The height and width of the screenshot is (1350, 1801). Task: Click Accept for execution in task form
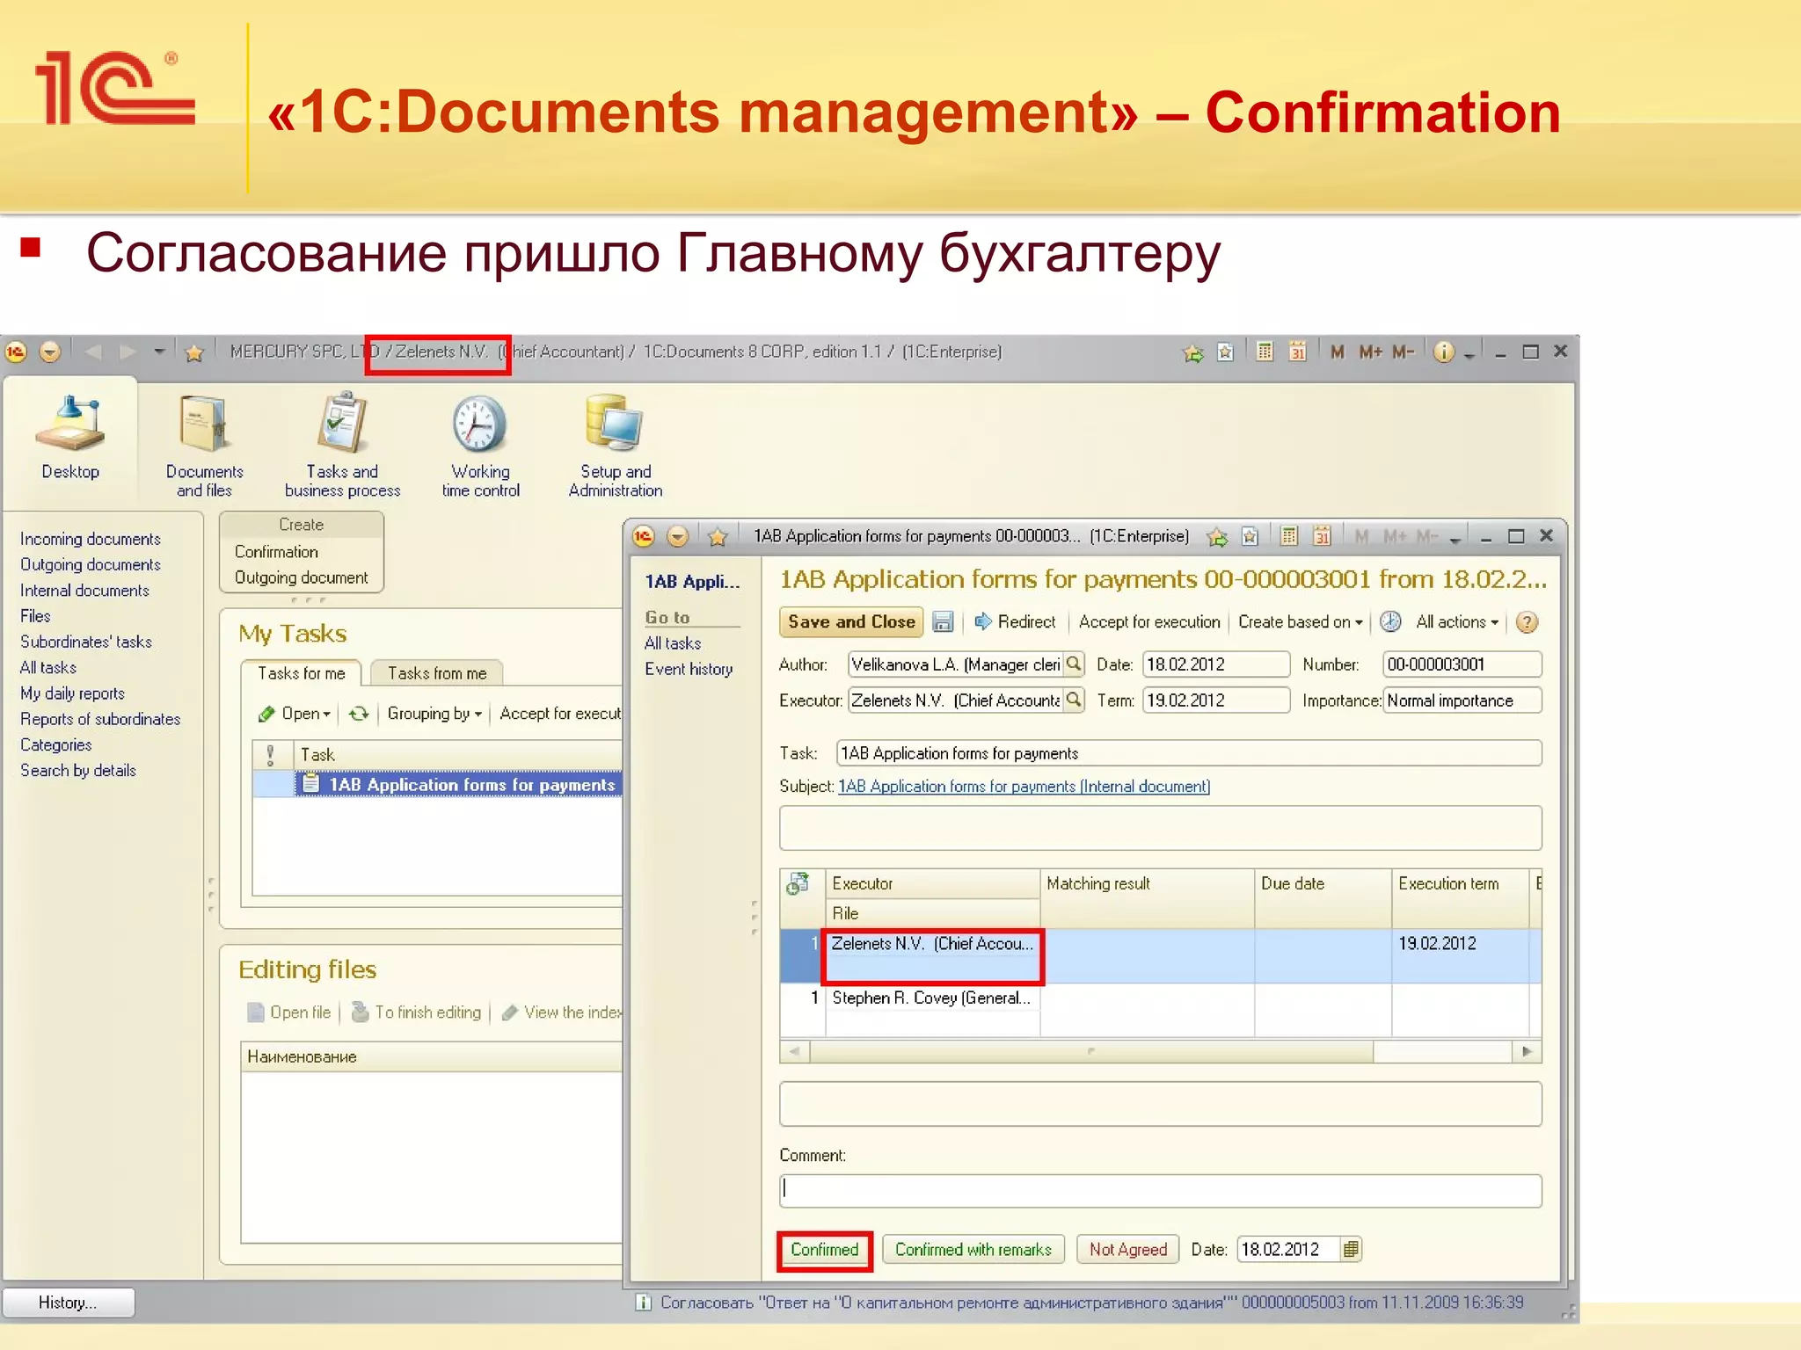(x=1149, y=622)
